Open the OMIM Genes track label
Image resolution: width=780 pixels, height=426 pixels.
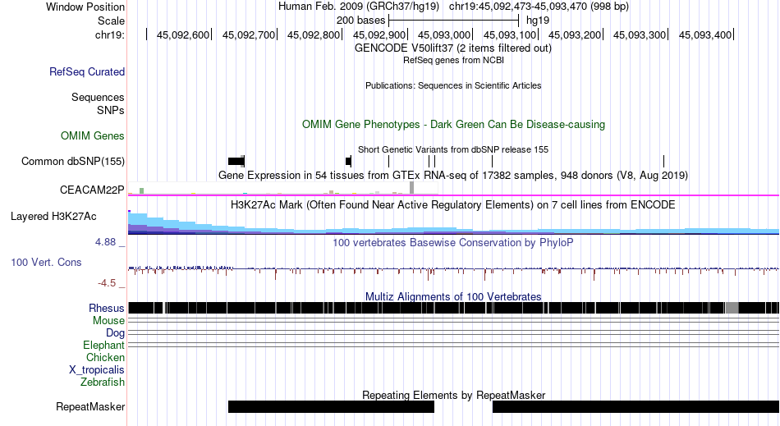93,135
